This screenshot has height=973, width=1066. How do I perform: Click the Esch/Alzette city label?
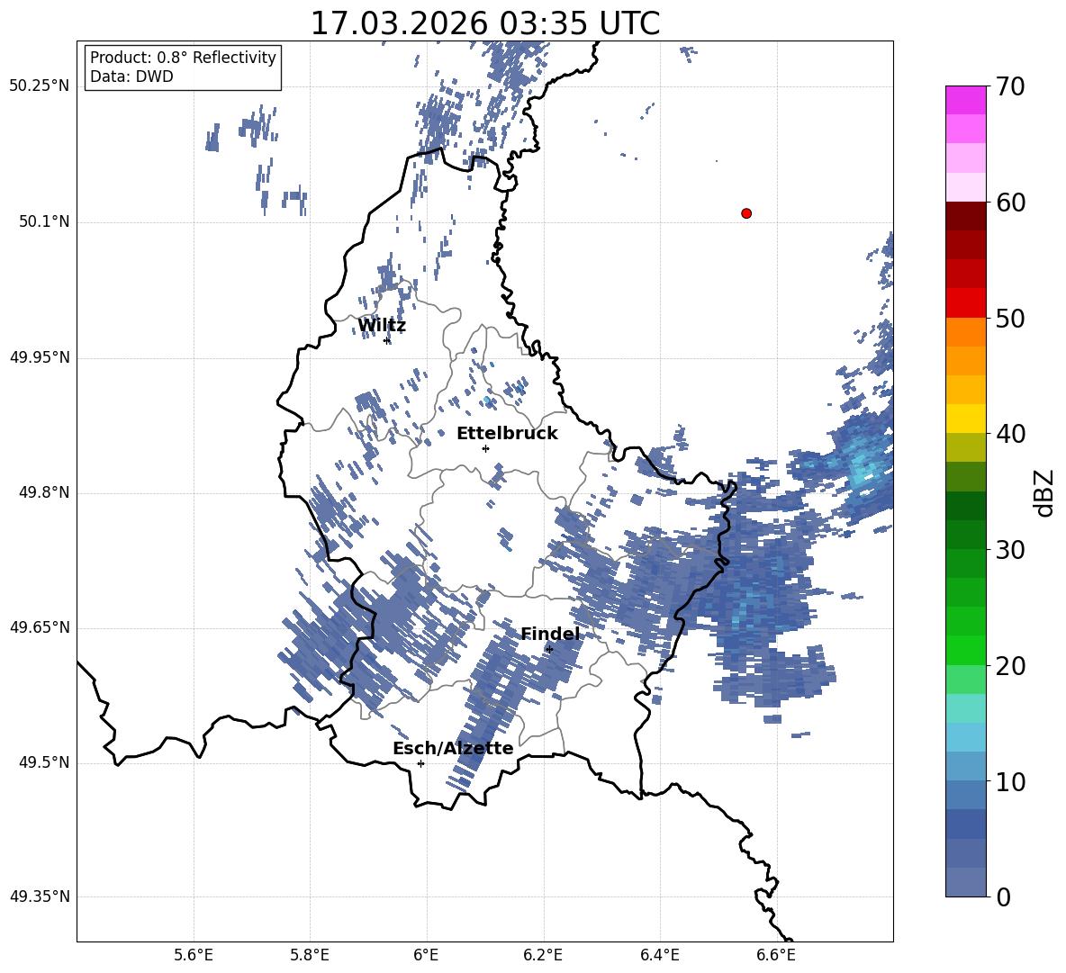(x=453, y=748)
